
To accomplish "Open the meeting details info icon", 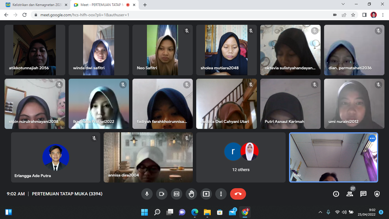I will pyautogui.click(x=336, y=194).
